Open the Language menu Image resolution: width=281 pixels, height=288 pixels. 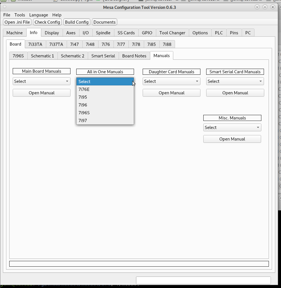[39, 15]
